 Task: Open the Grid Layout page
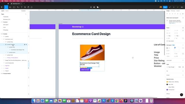coord(6,25)
